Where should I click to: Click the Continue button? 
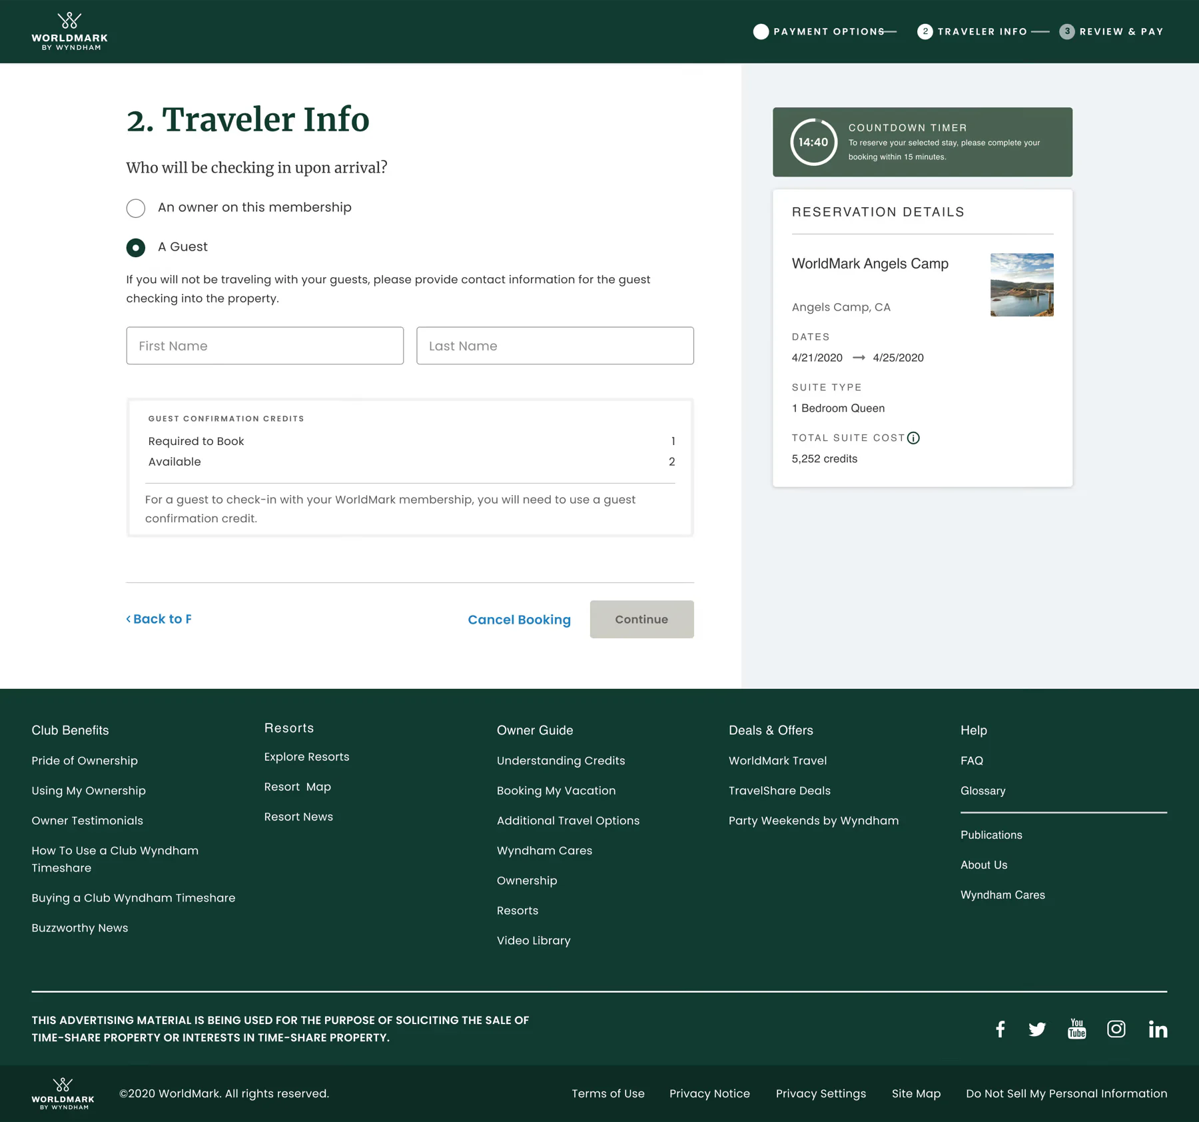pyautogui.click(x=641, y=620)
